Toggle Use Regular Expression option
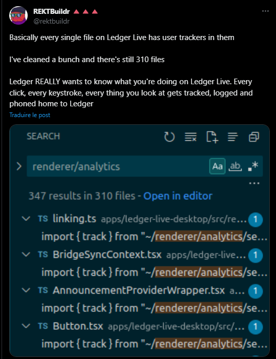 coord(253,166)
